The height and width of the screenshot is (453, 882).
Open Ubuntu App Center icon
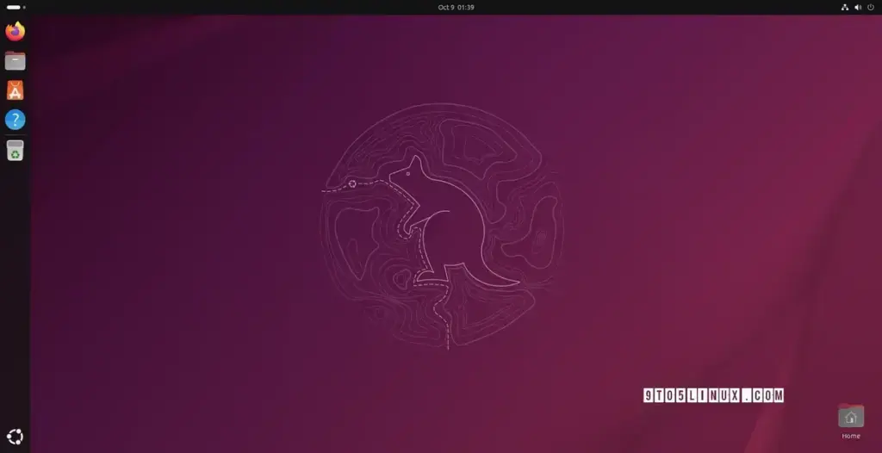[x=16, y=90]
